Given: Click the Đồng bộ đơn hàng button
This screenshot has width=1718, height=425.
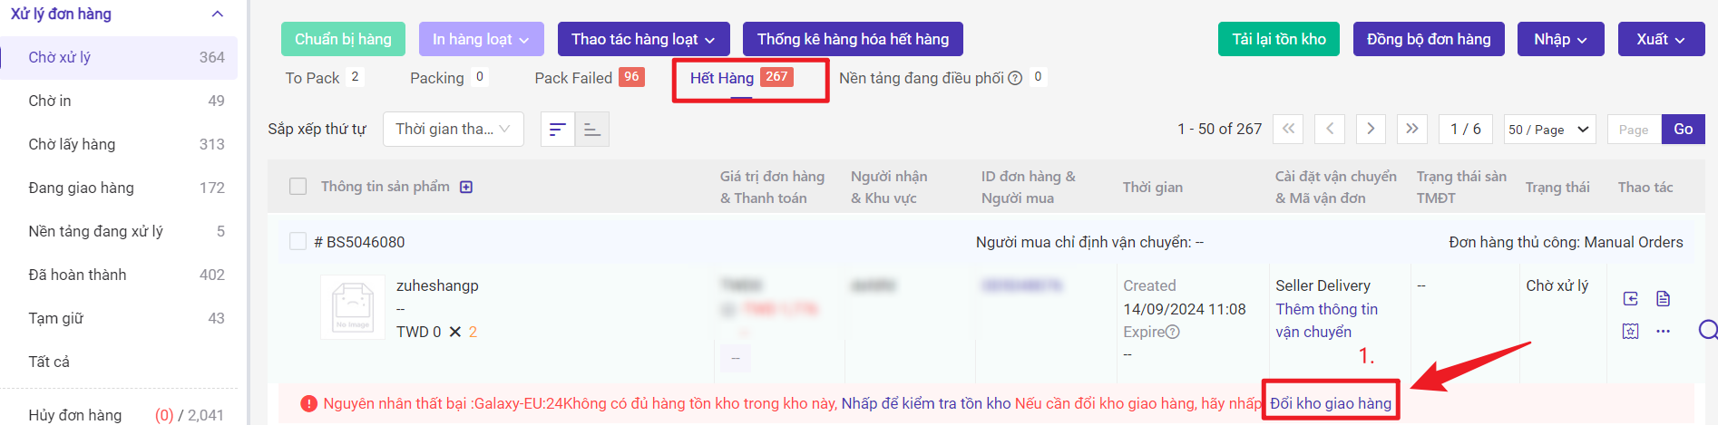Looking at the screenshot, I should tap(1429, 39).
